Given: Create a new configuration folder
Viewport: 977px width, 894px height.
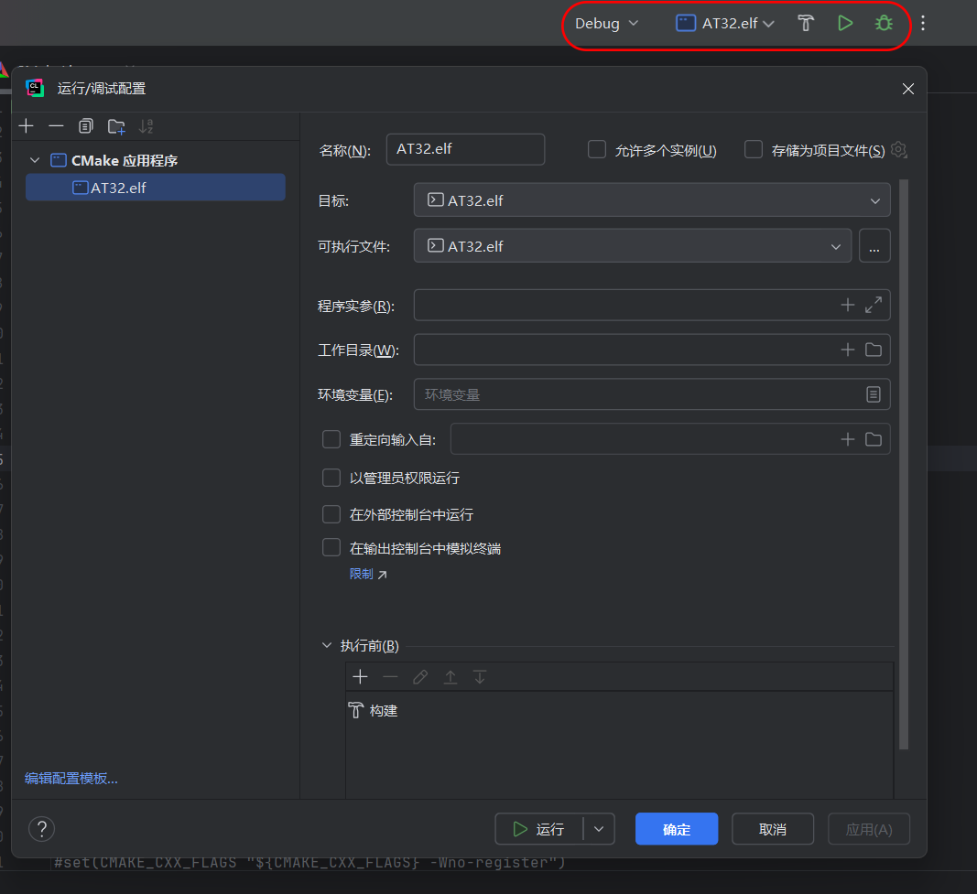Looking at the screenshot, I should [116, 125].
